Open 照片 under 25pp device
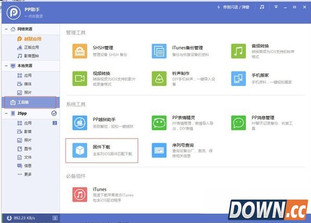Screen dimensions: 311x223 [24, 140]
